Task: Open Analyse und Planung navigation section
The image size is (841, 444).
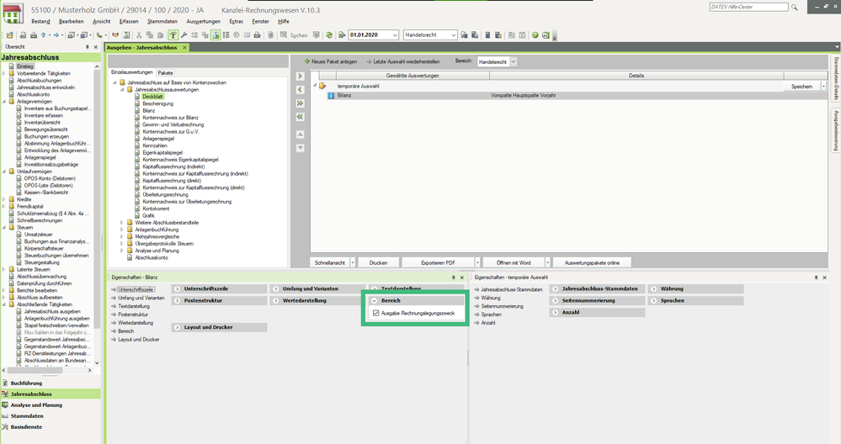Action: 51,405
